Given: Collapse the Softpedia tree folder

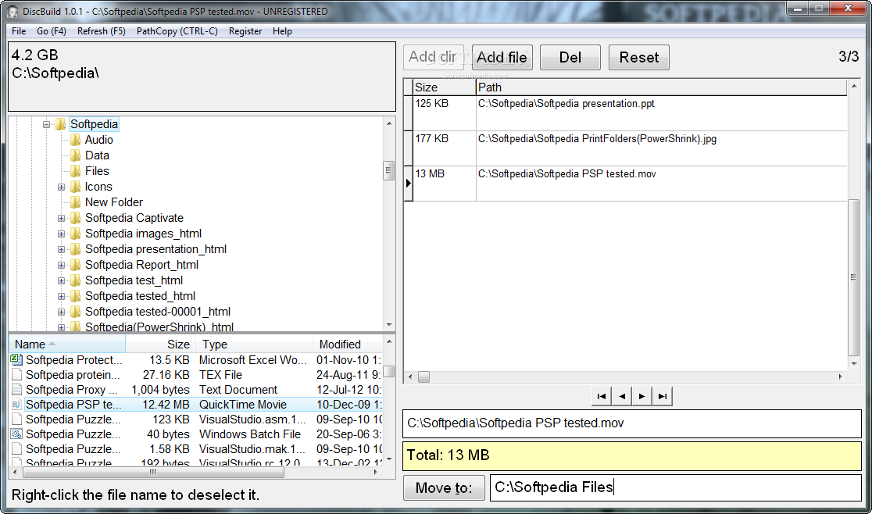Looking at the screenshot, I should (x=47, y=124).
